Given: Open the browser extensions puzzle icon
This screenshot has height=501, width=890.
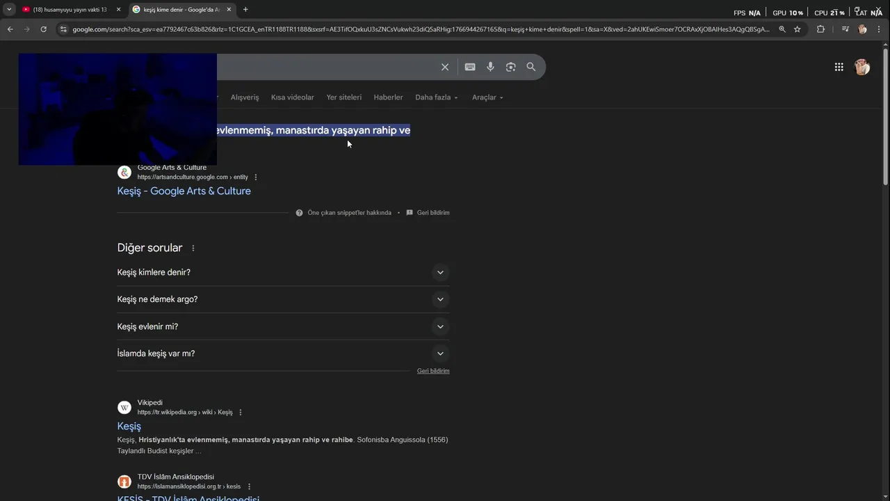Looking at the screenshot, I should point(820,29).
